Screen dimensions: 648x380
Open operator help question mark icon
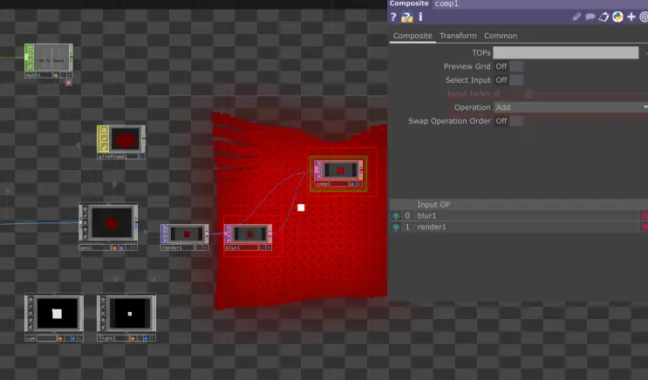coord(393,17)
